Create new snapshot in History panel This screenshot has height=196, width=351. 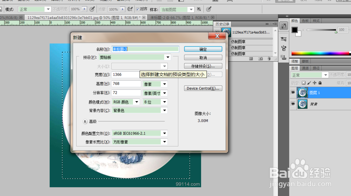point(260,59)
